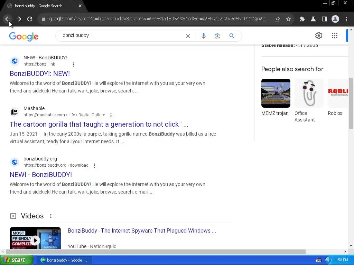Start voice search with the microphone icon
The image size is (354, 265).
[x=203, y=36]
